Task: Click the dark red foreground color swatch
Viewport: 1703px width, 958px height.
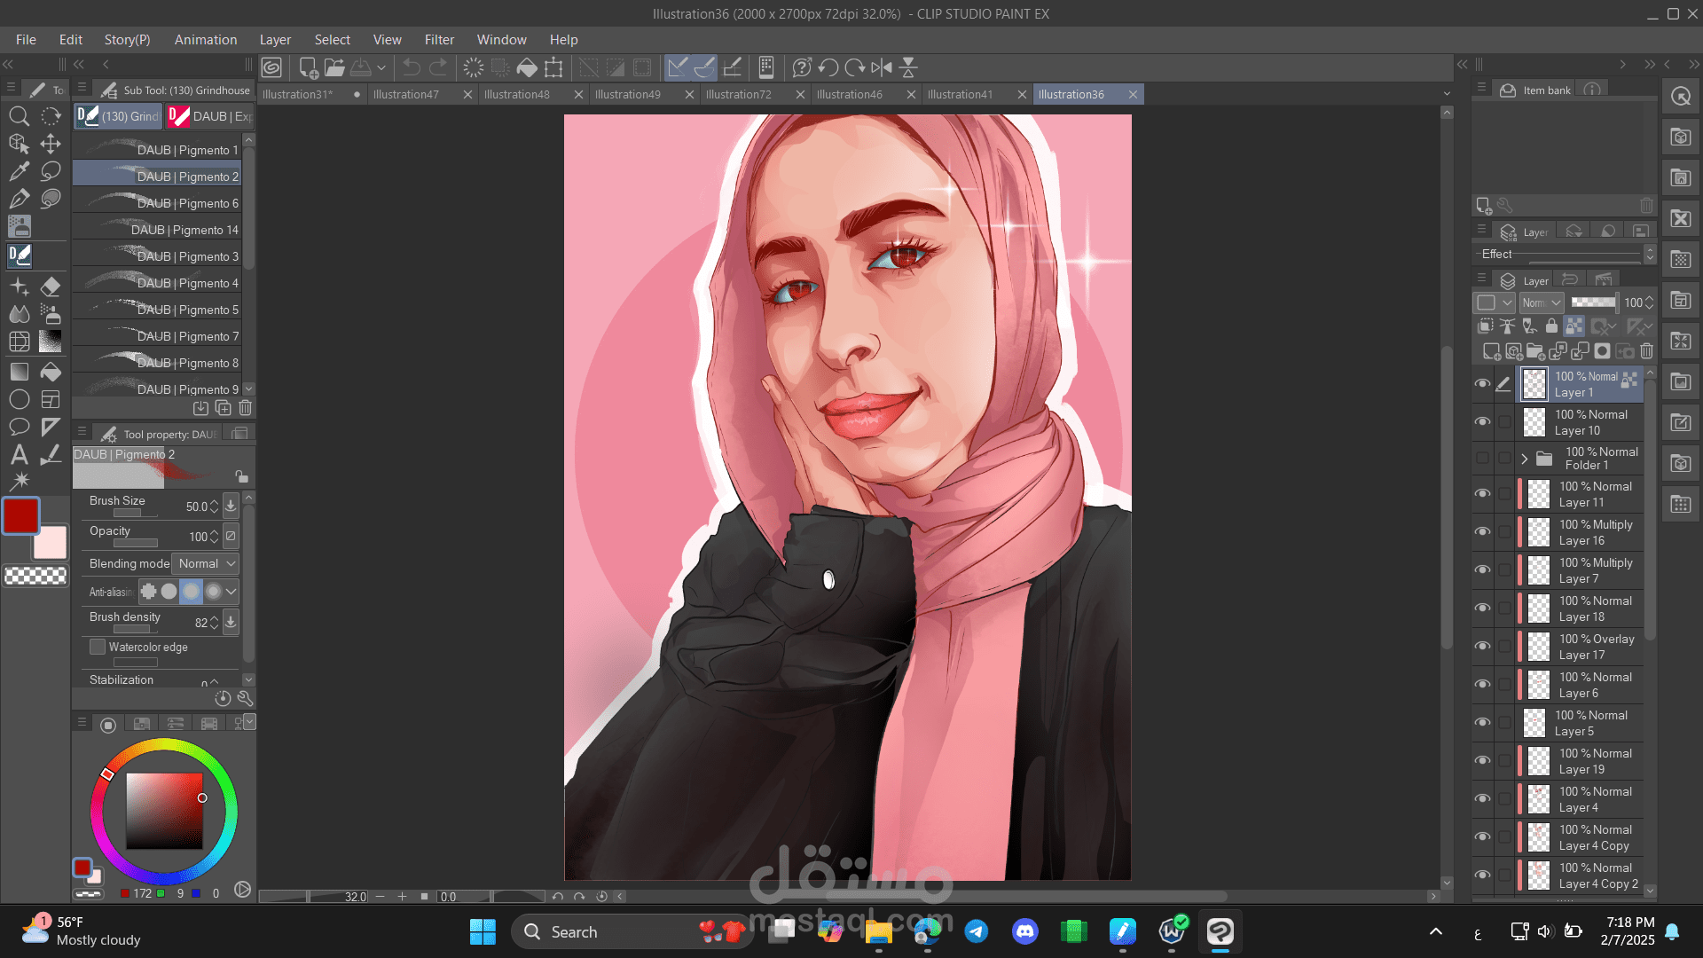Action: click(20, 515)
